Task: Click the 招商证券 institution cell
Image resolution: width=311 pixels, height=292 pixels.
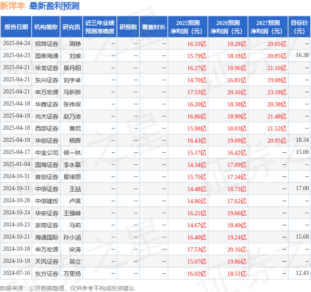Action: point(47,44)
